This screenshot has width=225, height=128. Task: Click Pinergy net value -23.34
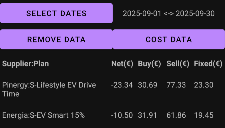(x=122, y=85)
